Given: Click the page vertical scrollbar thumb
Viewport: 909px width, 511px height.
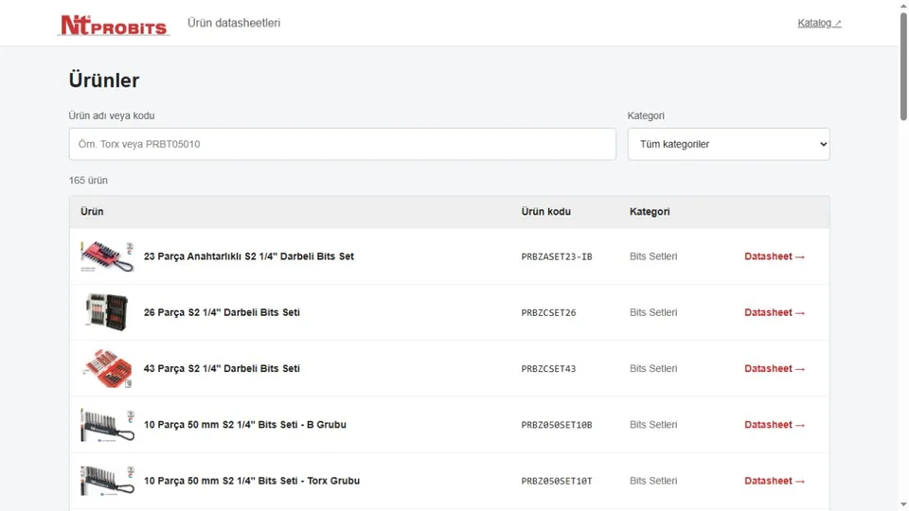Looking at the screenshot, I should (903, 66).
